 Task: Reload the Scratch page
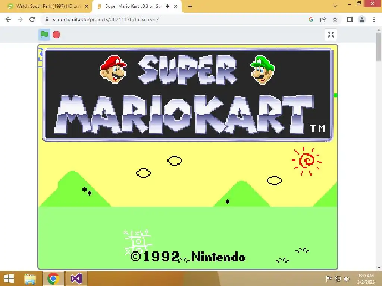32,19
